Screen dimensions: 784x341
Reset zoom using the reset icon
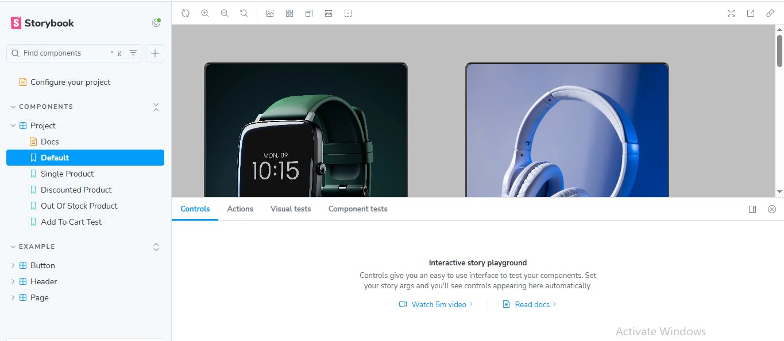click(244, 13)
